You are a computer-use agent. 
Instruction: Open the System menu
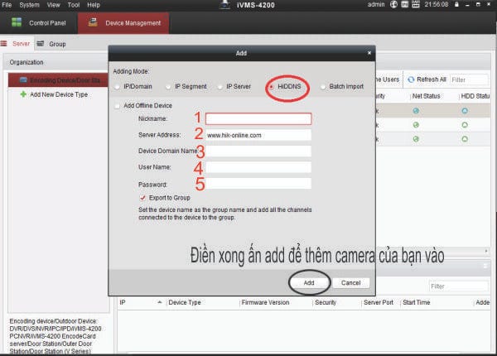[29, 5]
